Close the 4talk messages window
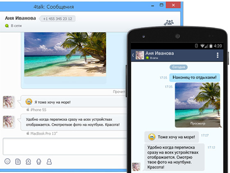230x173 pixels. 173,5
